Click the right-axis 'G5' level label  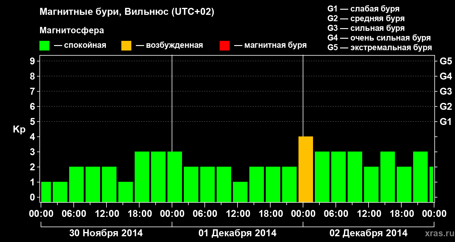446,61
